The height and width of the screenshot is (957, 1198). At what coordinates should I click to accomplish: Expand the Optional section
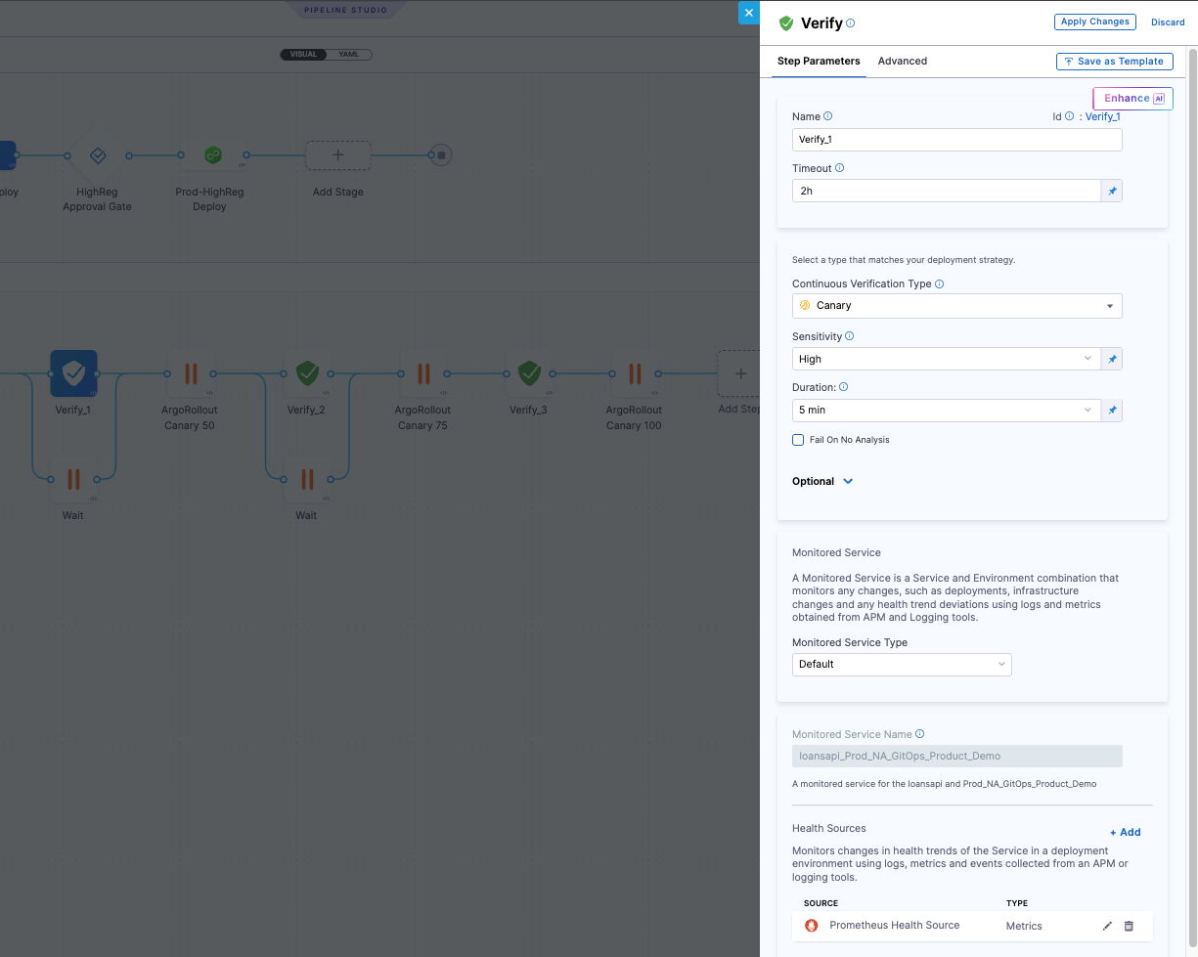(822, 481)
